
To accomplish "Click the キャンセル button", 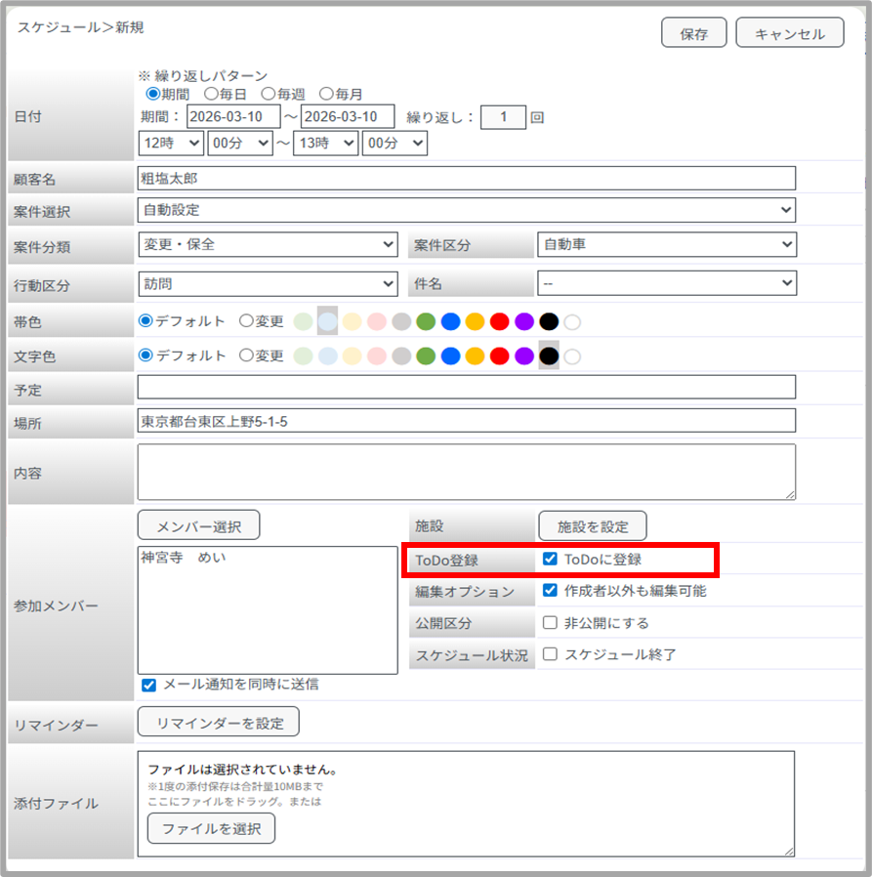I will [789, 33].
